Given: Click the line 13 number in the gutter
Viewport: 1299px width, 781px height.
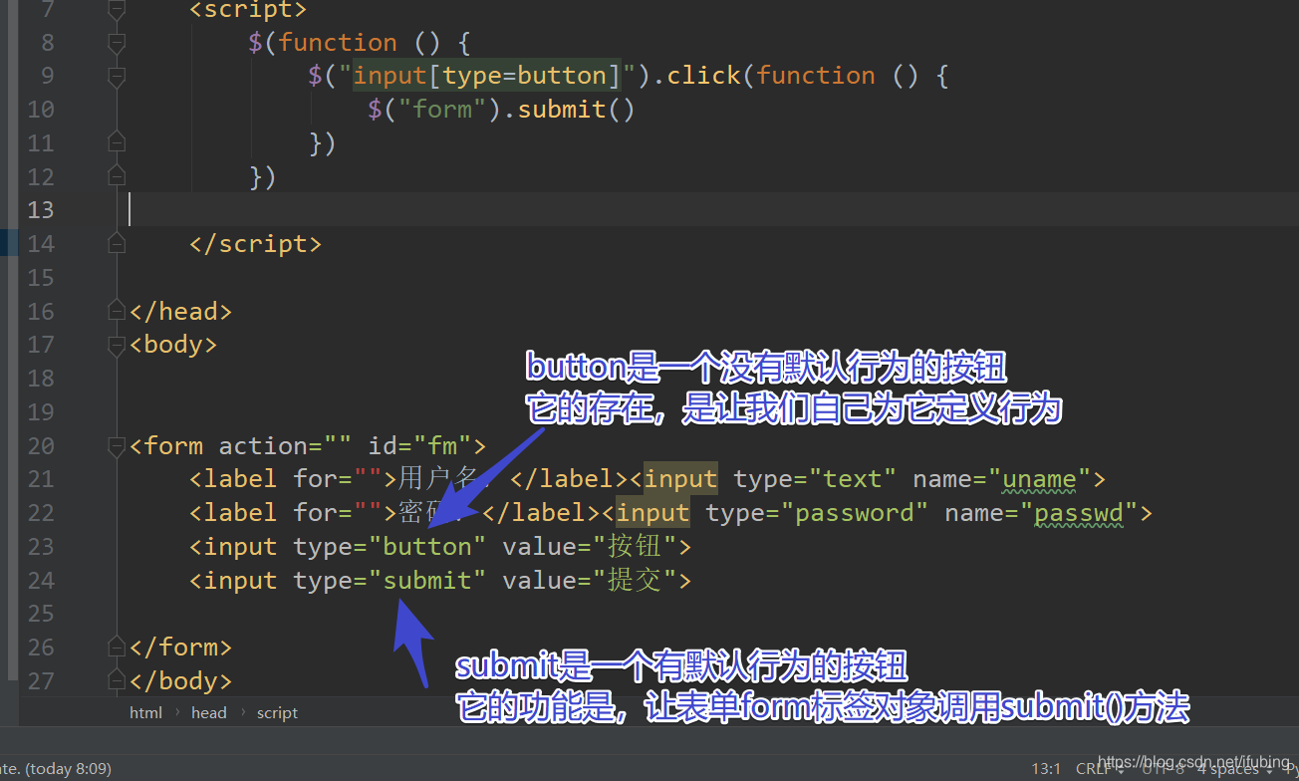Looking at the screenshot, I should pyautogui.click(x=41, y=210).
